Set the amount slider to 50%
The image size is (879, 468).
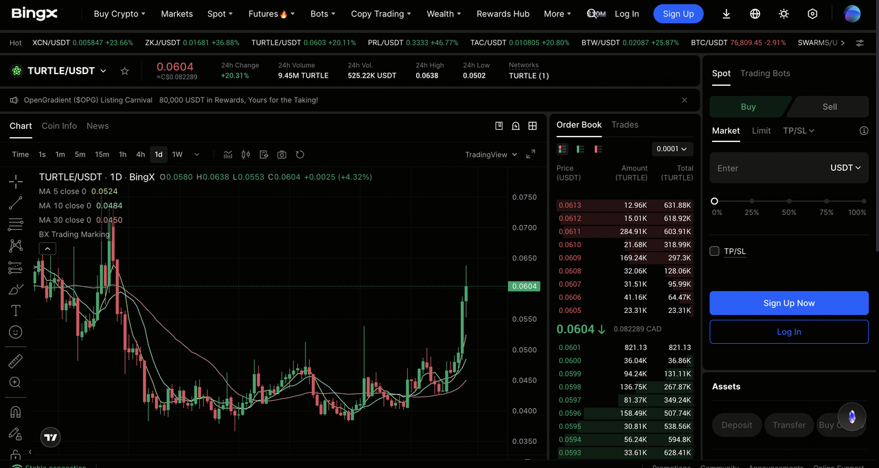click(789, 201)
